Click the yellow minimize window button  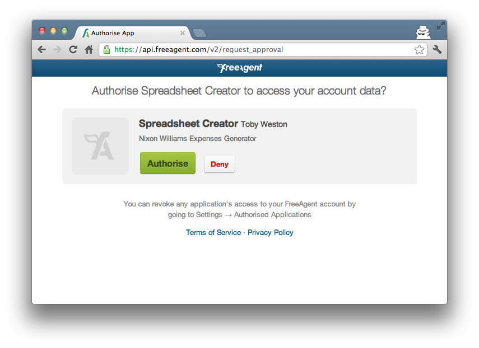(53, 31)
